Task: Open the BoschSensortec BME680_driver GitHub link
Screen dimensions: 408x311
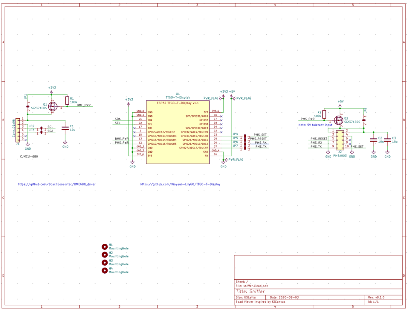Action: click(x=57, y=184)
